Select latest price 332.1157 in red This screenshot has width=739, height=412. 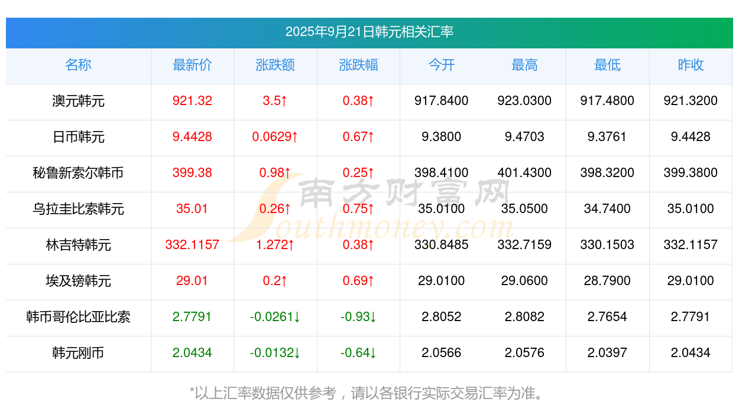point(192,245)
